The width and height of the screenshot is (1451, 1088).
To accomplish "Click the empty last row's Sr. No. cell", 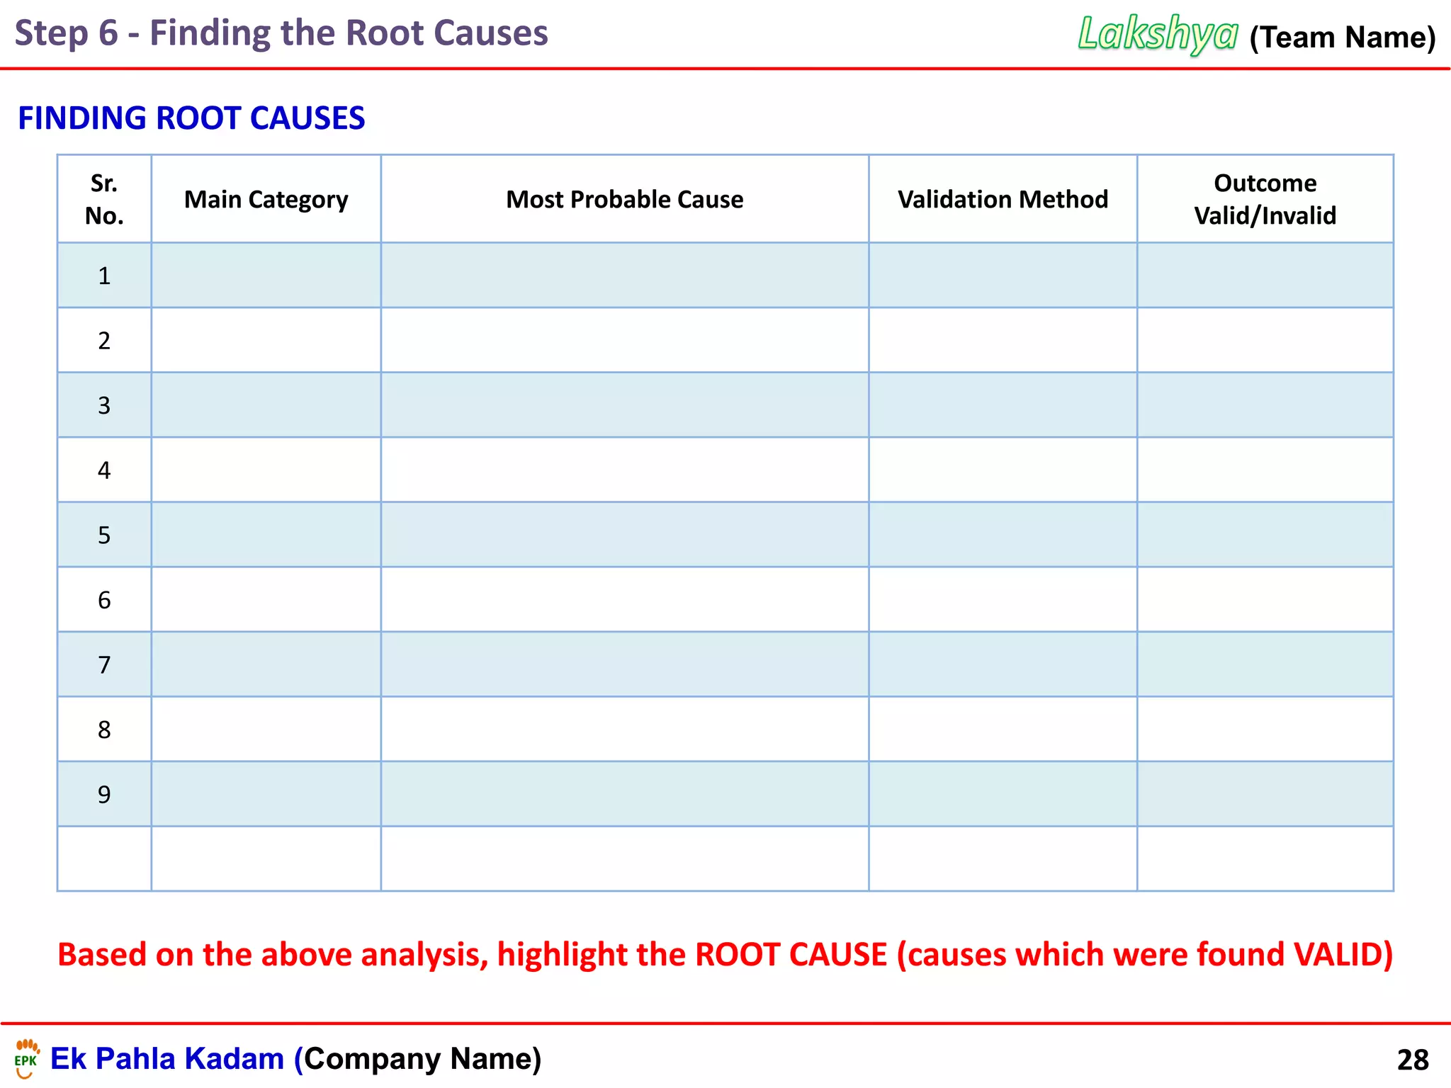I will point(104,858).
